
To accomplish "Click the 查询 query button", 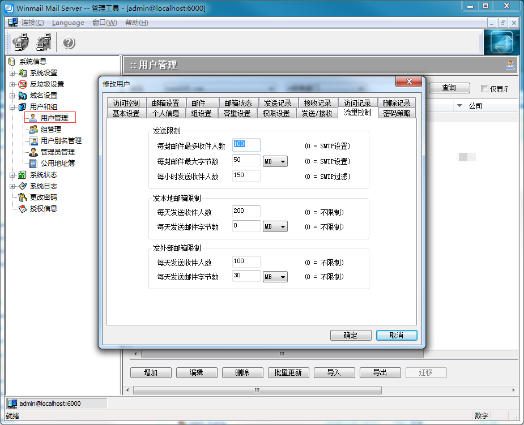I will [x=449, y=88].
